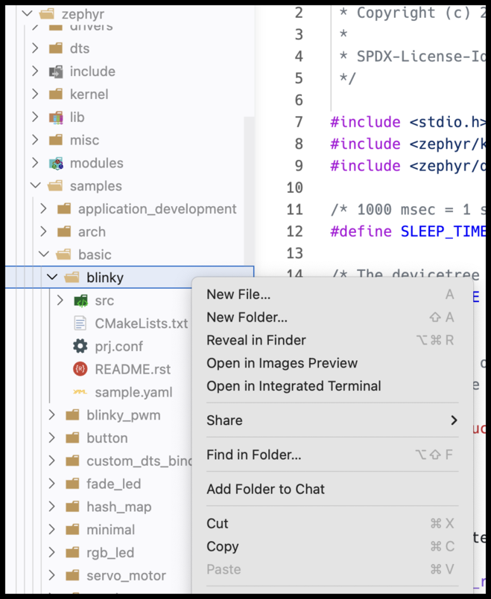The height and width of the screenshot is (599, 491).
Task: Expand the blinky_pwm folder chevron
Action: click(52, 415)
